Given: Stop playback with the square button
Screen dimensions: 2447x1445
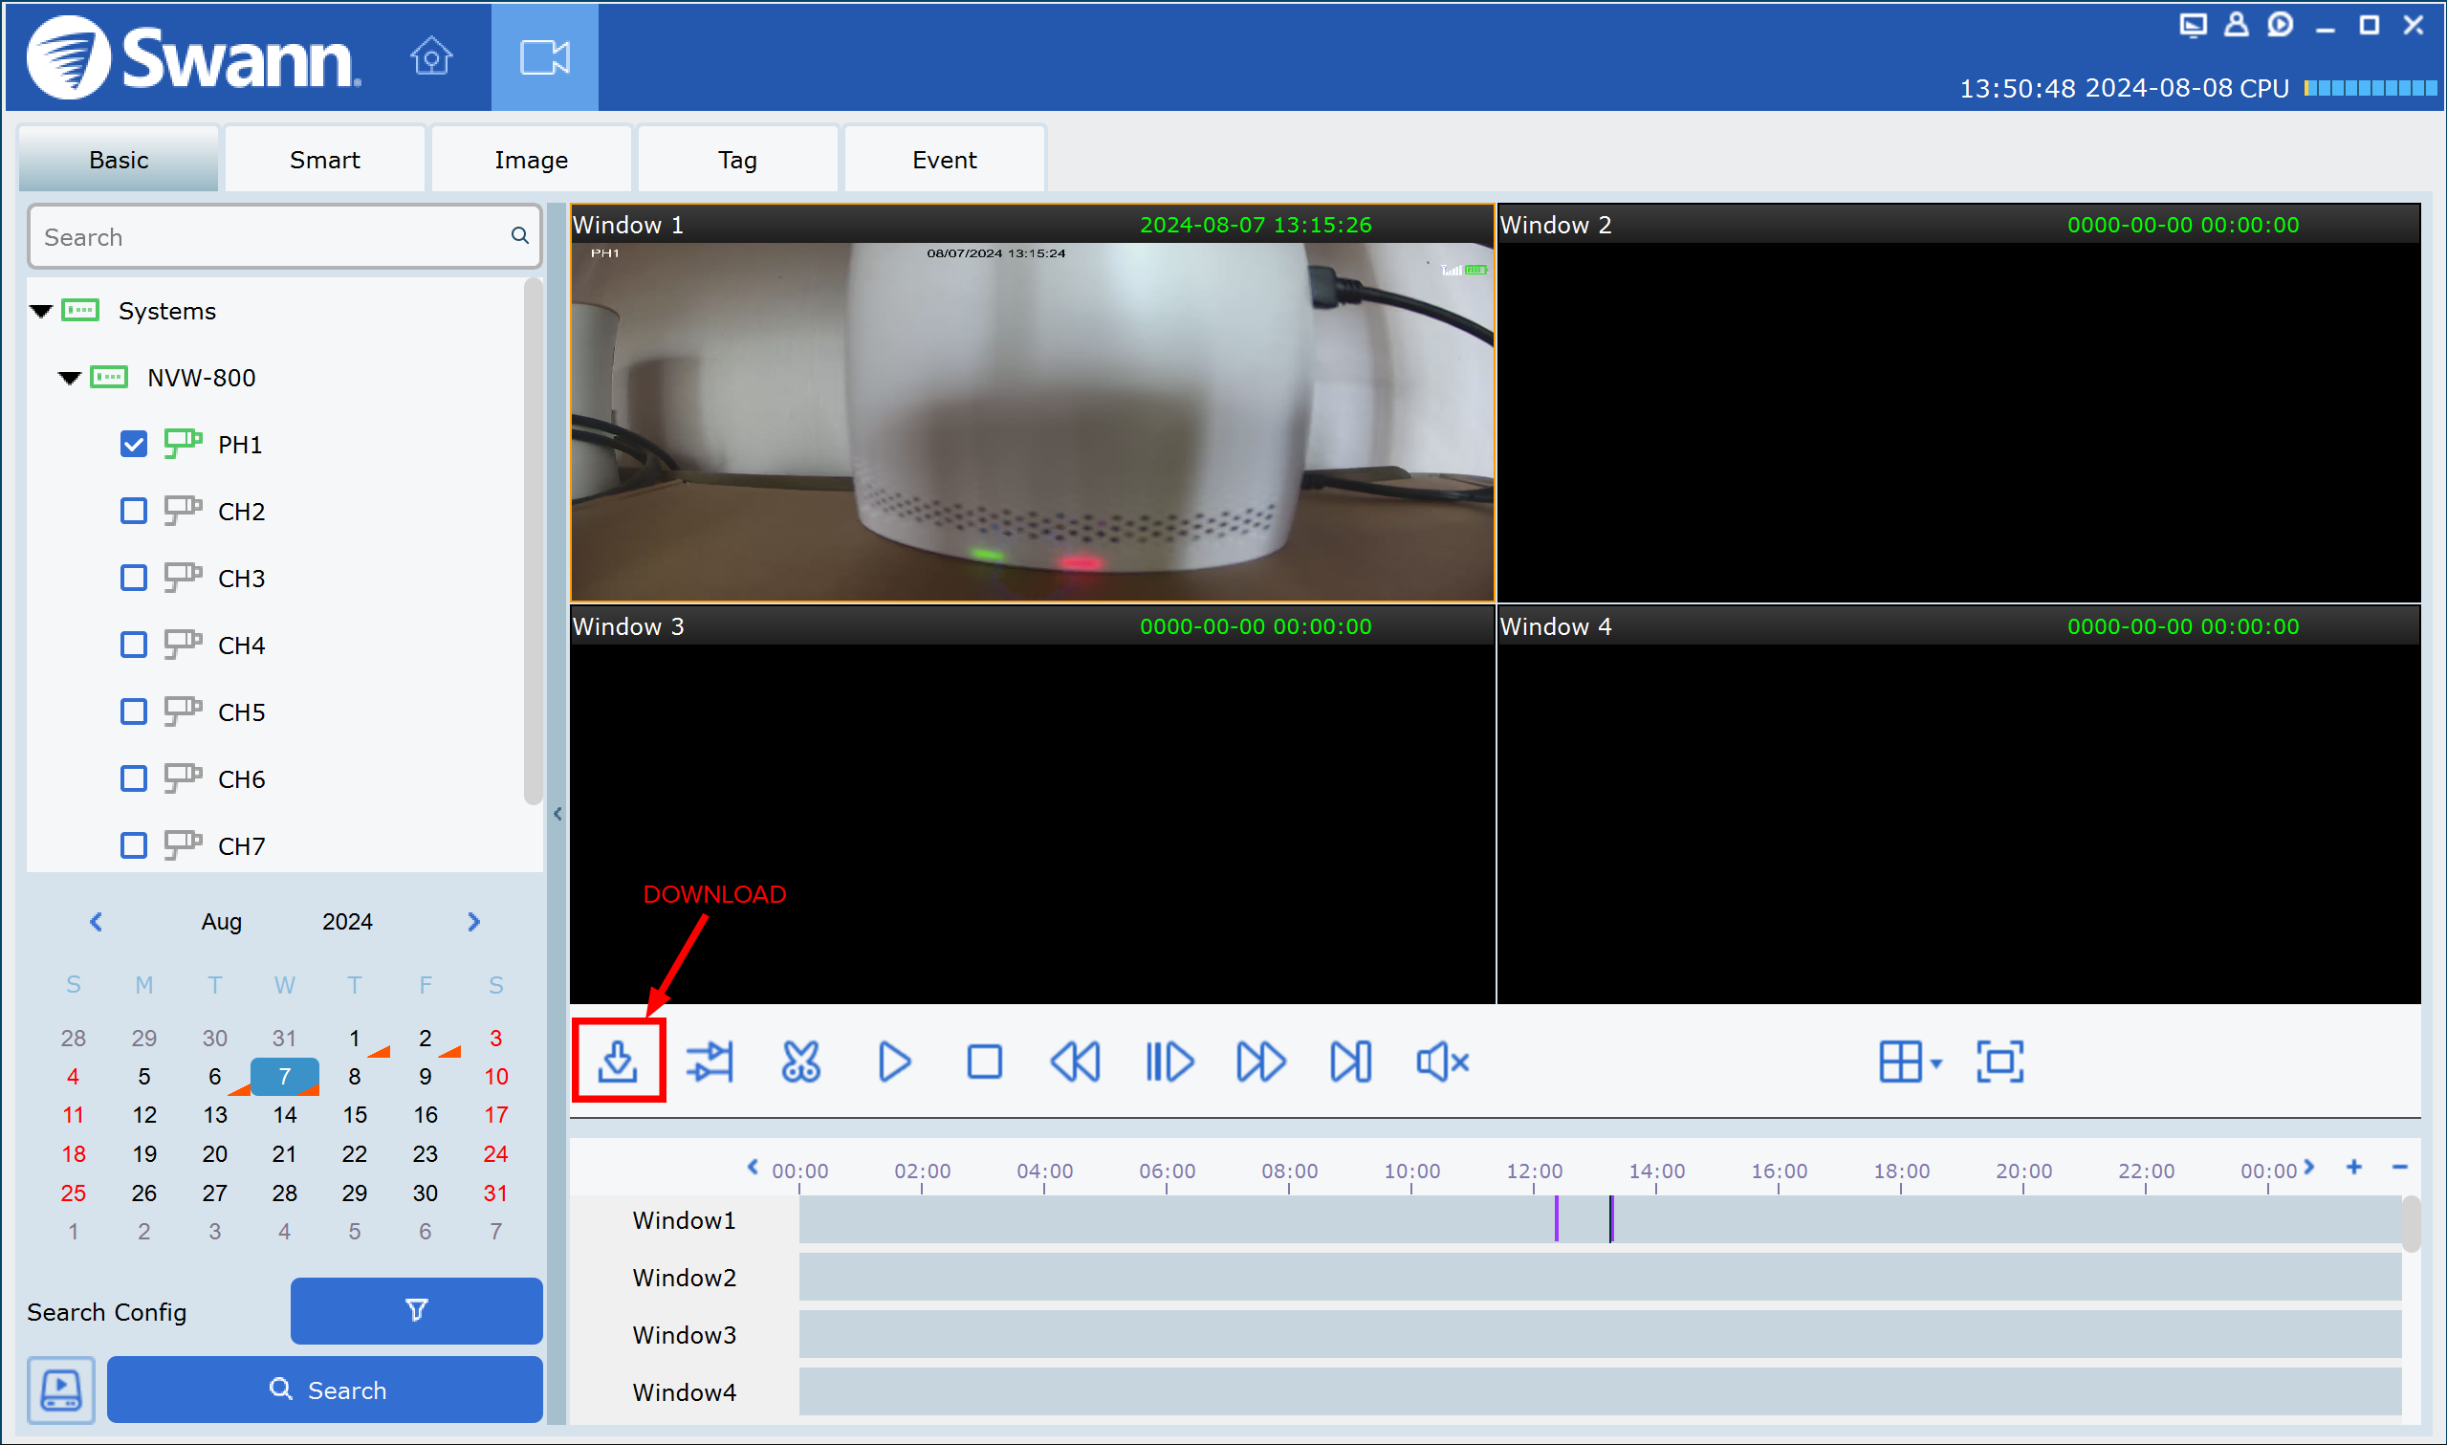Looking at the screenshot, I should click(985, 1062).
